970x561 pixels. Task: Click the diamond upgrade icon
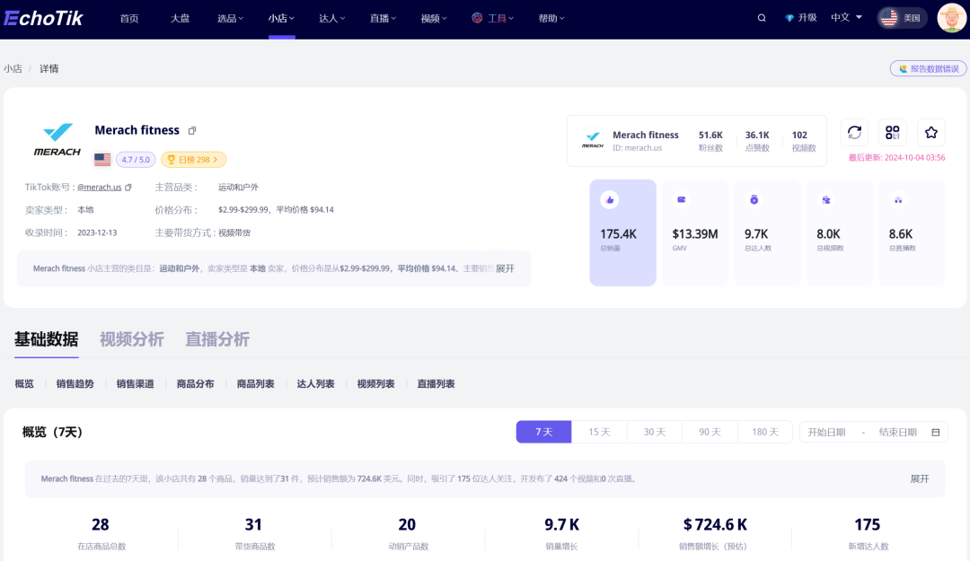point(789,18)
